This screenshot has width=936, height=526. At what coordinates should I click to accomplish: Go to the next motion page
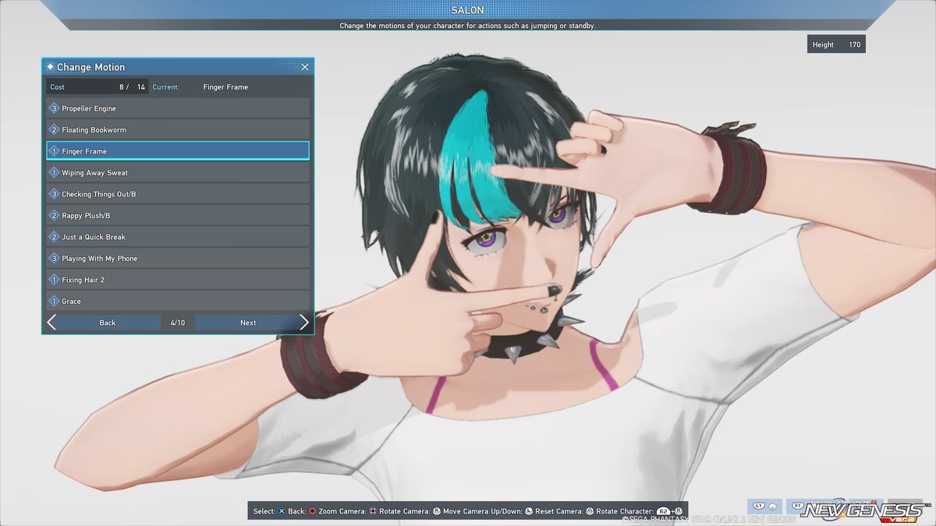[x=248, y=323]
